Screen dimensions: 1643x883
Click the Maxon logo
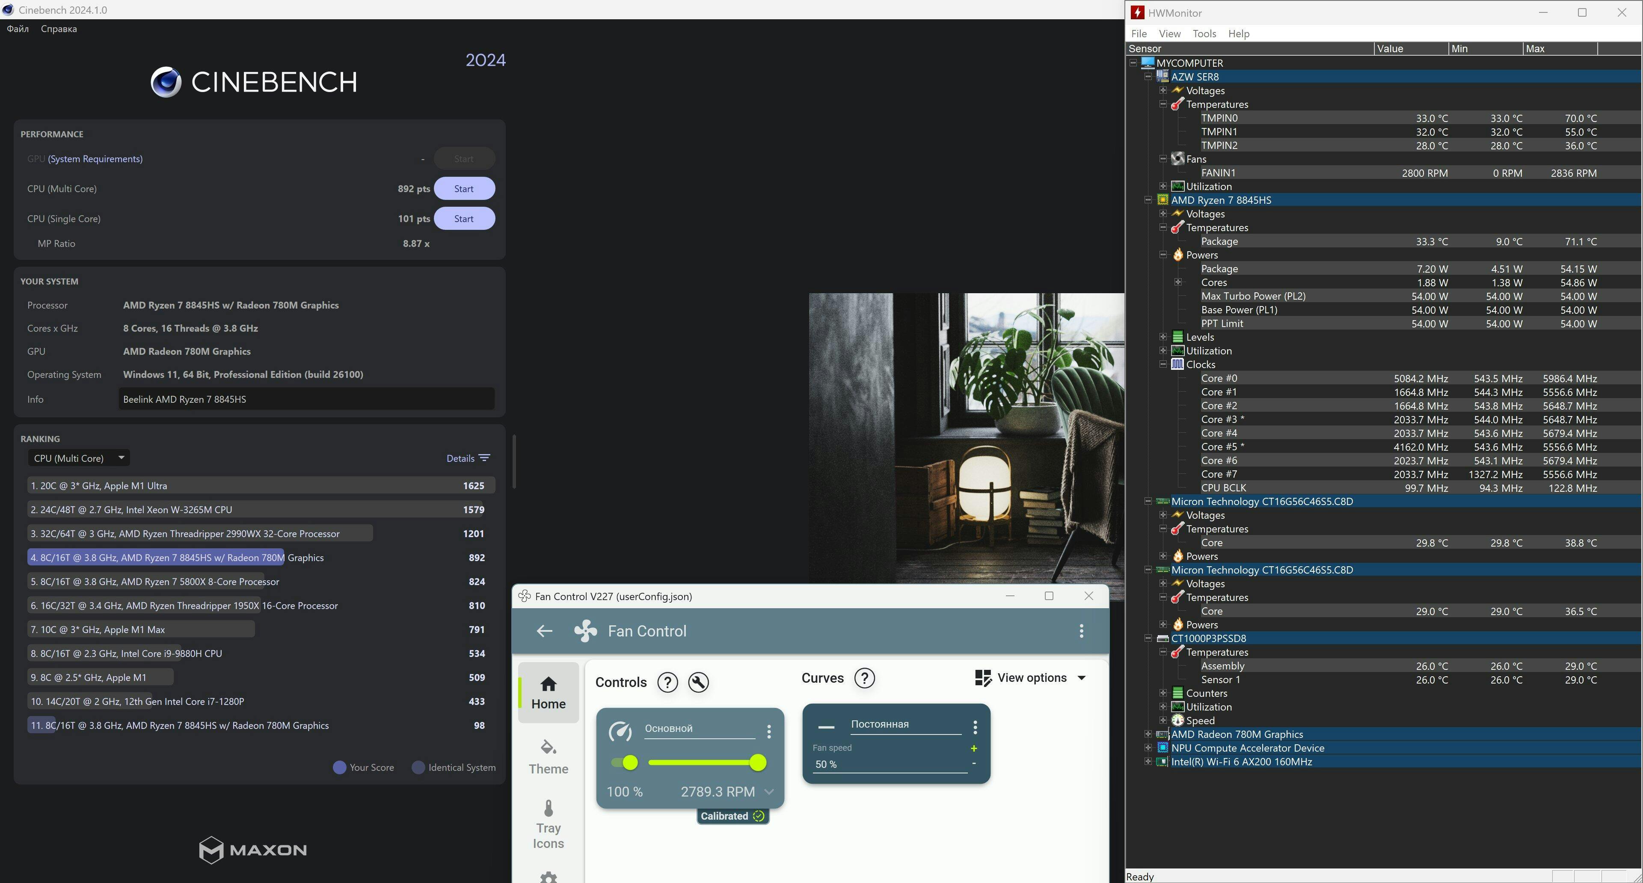[x=252, y=850]
